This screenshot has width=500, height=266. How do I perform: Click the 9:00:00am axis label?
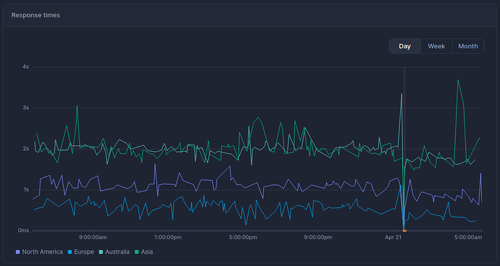point(93,237)
